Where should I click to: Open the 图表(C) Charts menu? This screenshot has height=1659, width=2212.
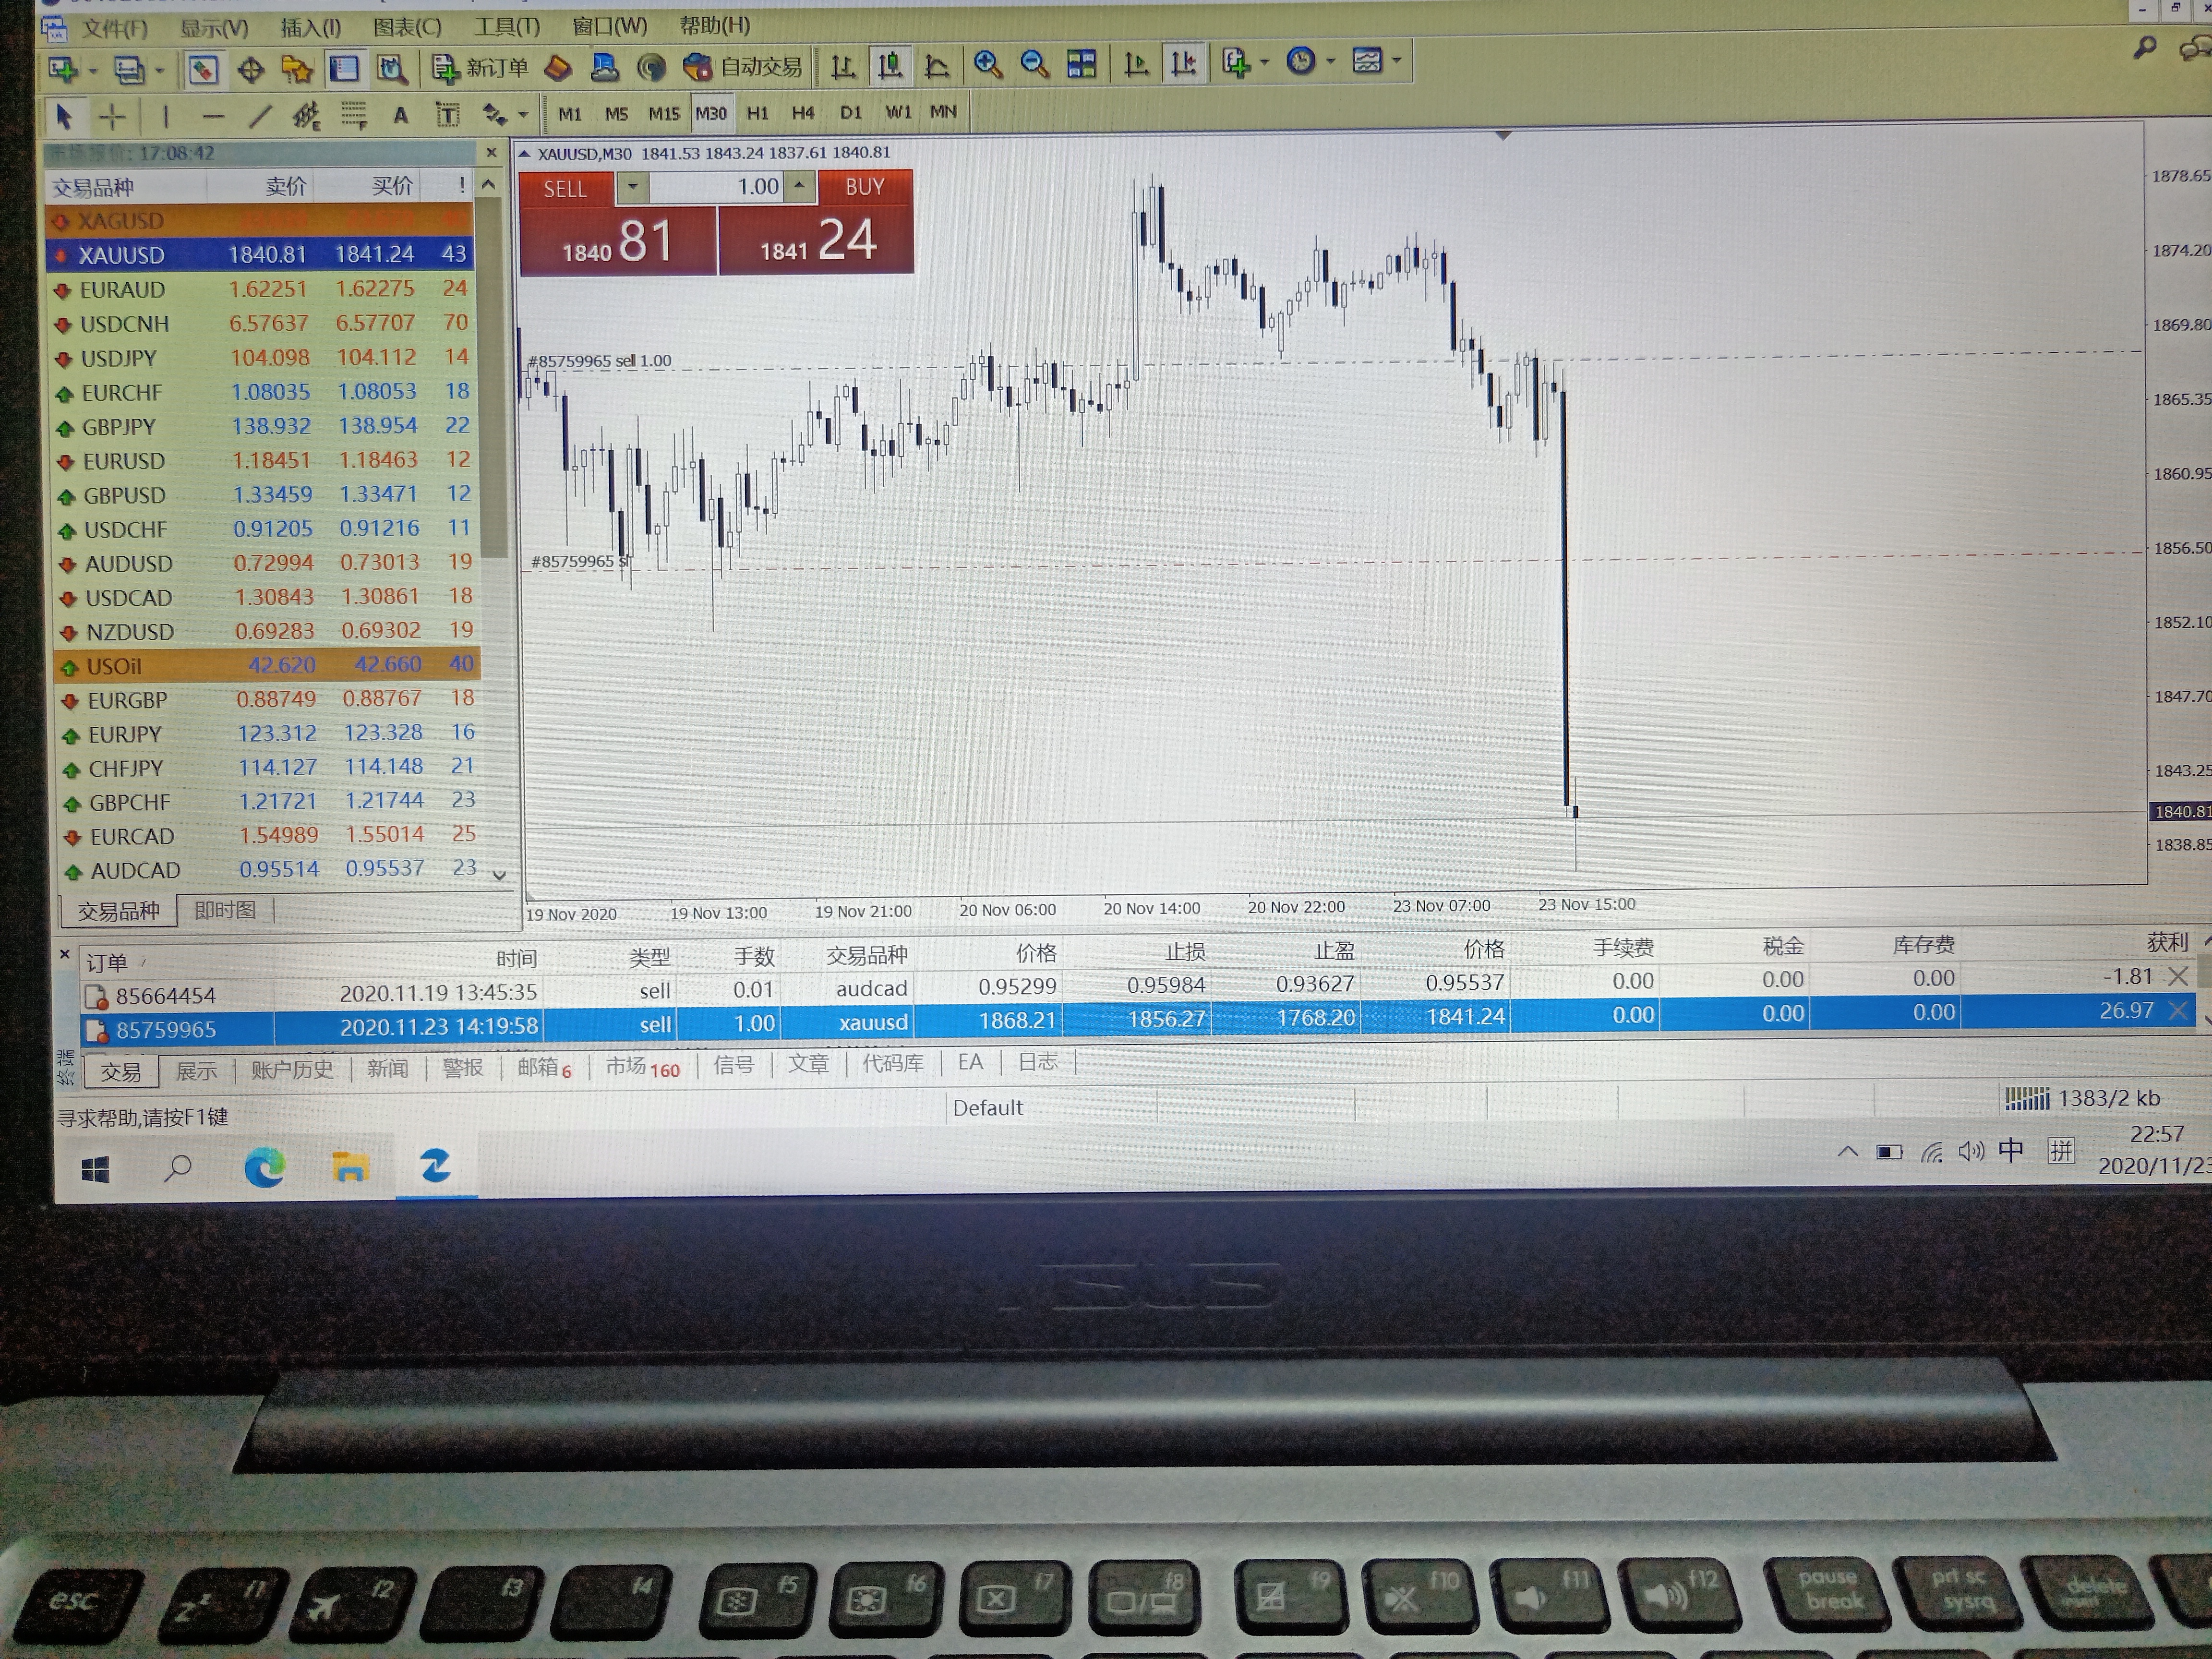pyautogui.click(x=407, y=27)
